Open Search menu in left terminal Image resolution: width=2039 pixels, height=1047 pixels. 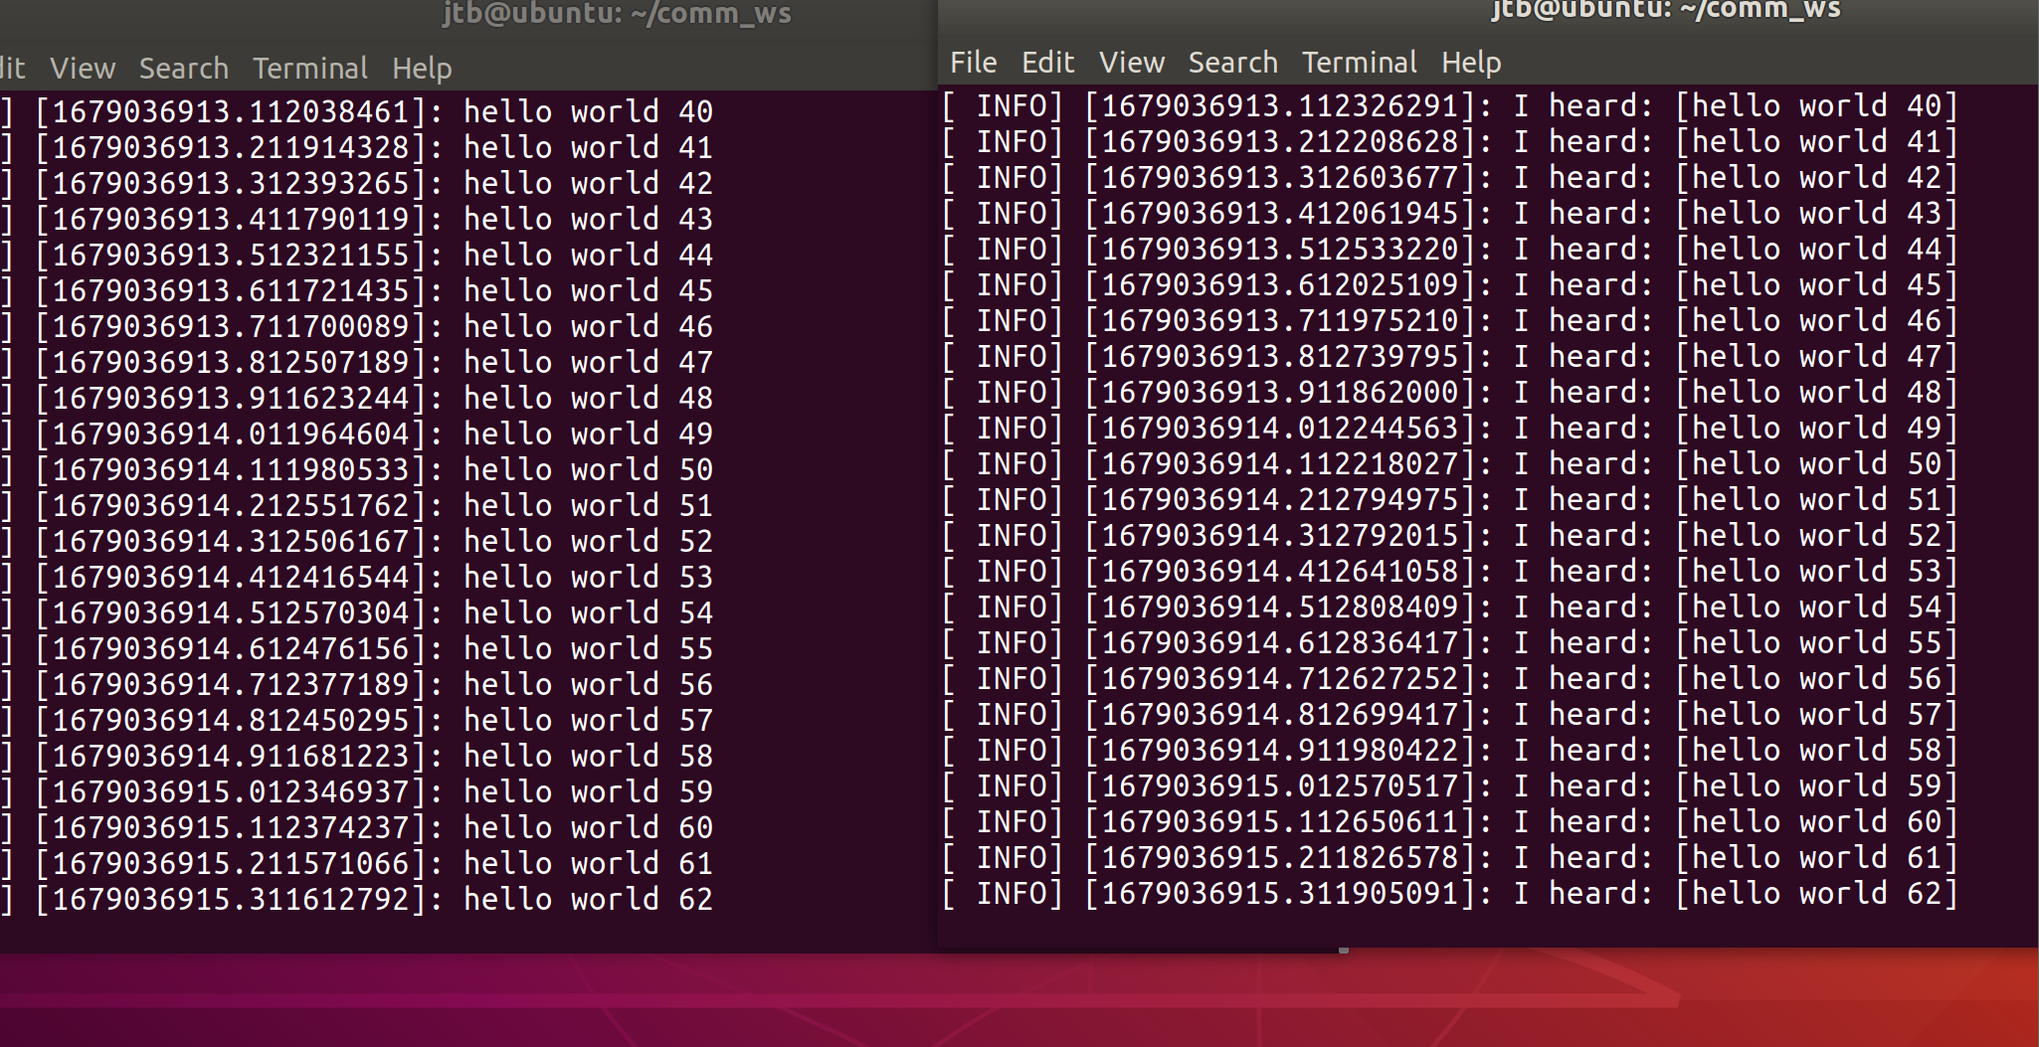pos(183,69)
